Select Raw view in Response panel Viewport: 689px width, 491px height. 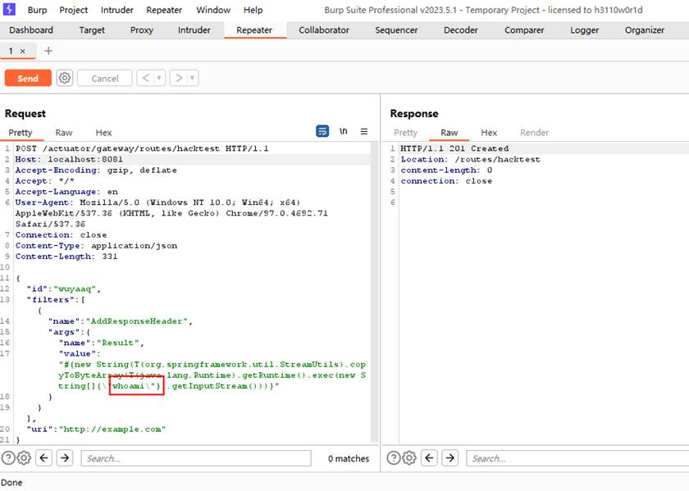449,132
